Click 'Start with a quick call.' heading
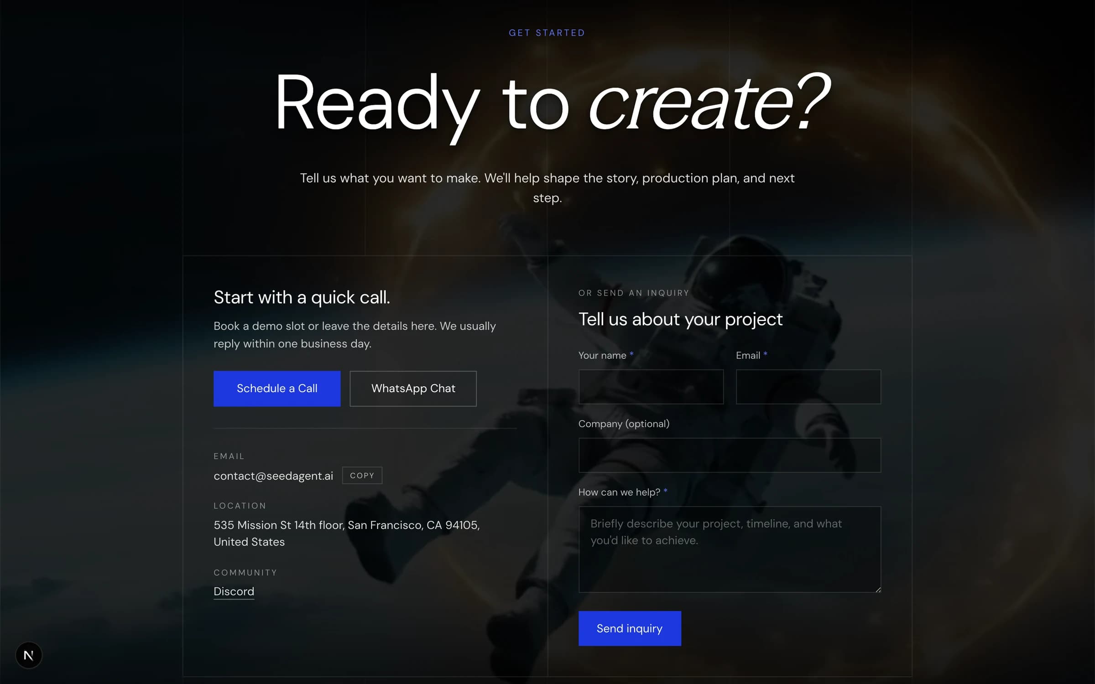The width and height of the screenshot is (1095, 684). pos(302,297)
